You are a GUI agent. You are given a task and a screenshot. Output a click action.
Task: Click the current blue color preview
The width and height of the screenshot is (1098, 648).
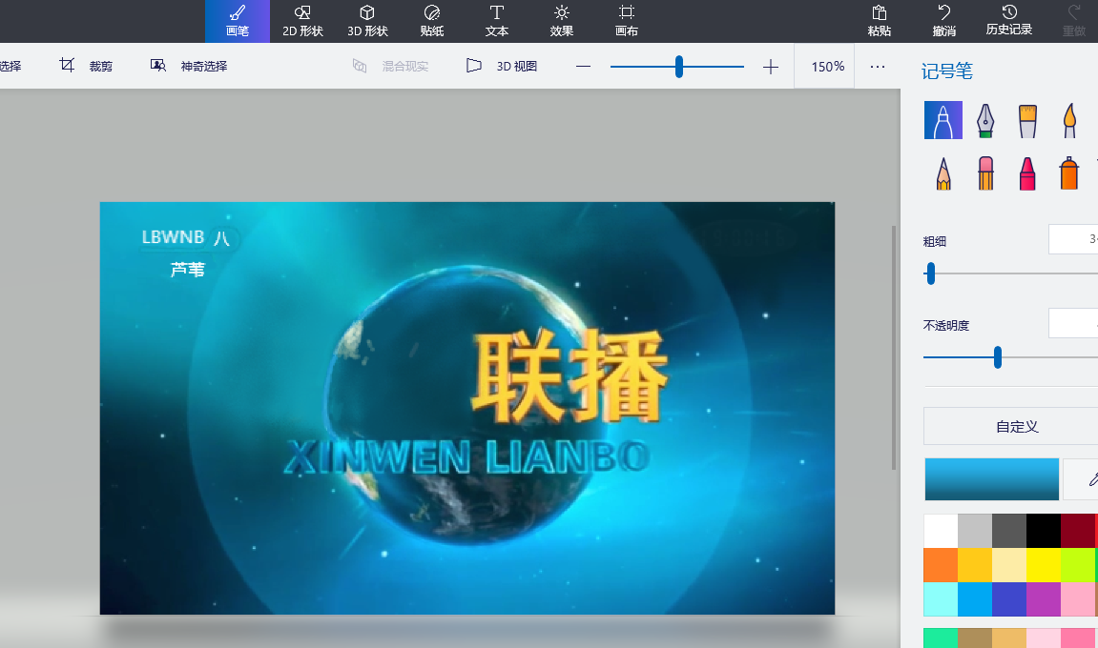(x=991, y=479)
